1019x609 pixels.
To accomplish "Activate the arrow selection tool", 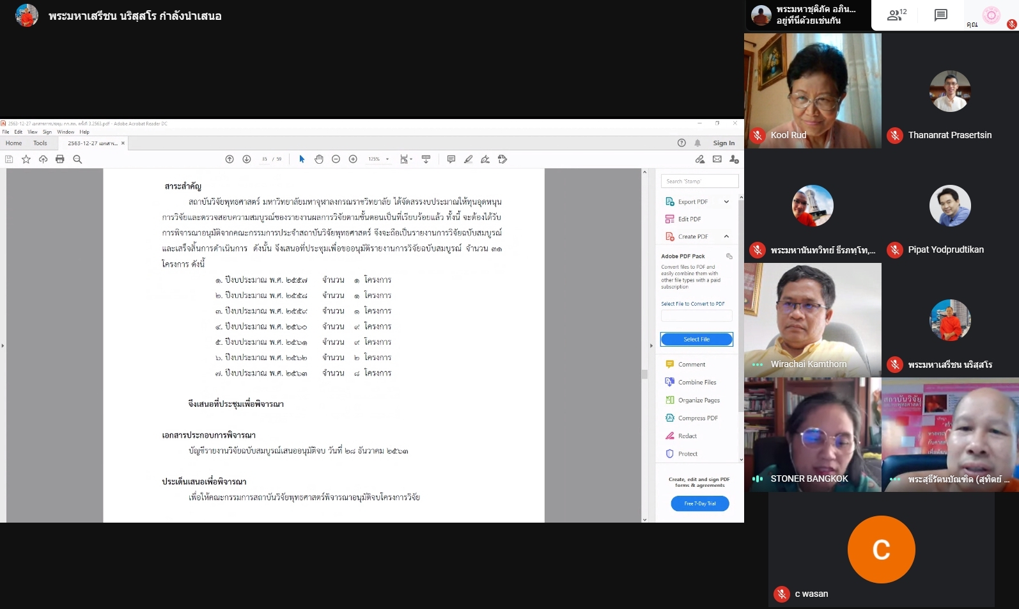I will coord(302,159).
